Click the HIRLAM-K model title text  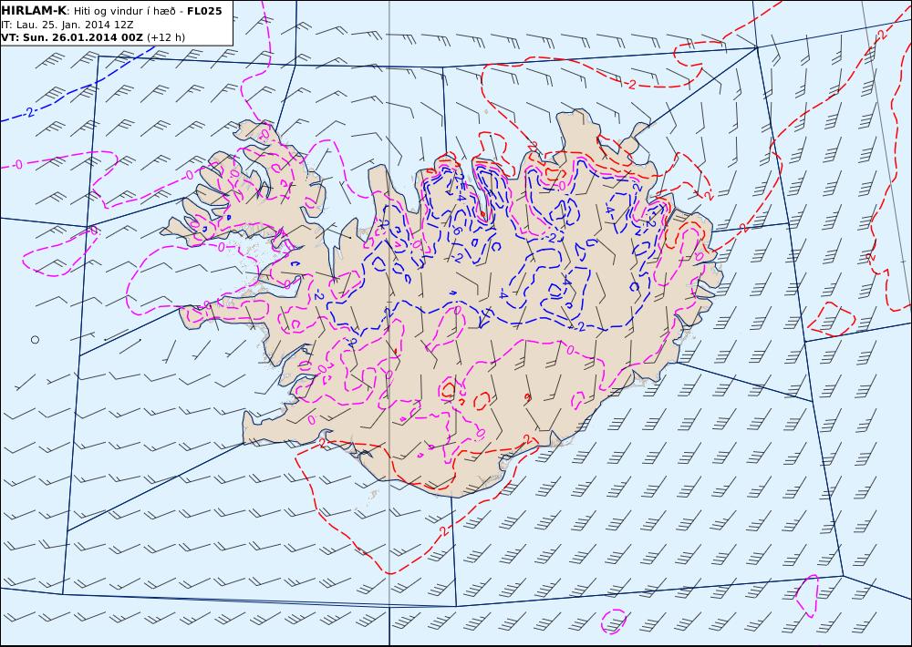click(x=34, y=11)
